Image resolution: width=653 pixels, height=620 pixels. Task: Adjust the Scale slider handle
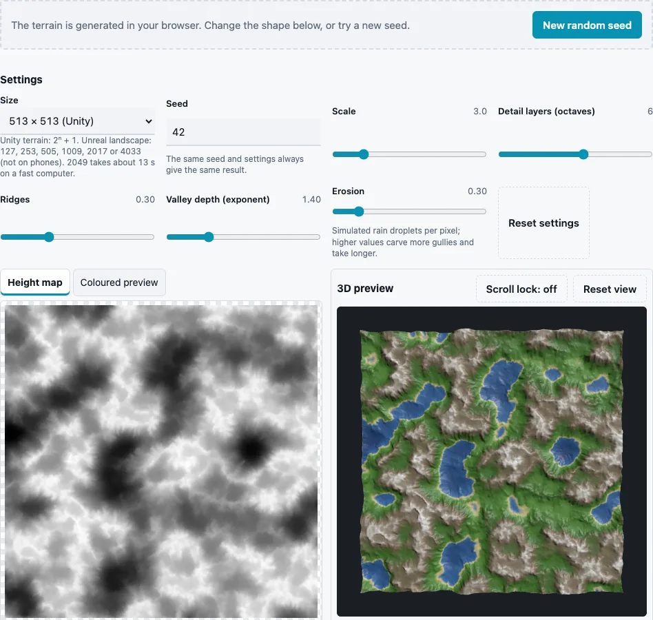pyautogui.click(x=364, y=154)
